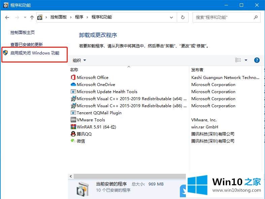Click the back navigation arrow
Viewport: 265px width, 199px height.
coord(7,17)
